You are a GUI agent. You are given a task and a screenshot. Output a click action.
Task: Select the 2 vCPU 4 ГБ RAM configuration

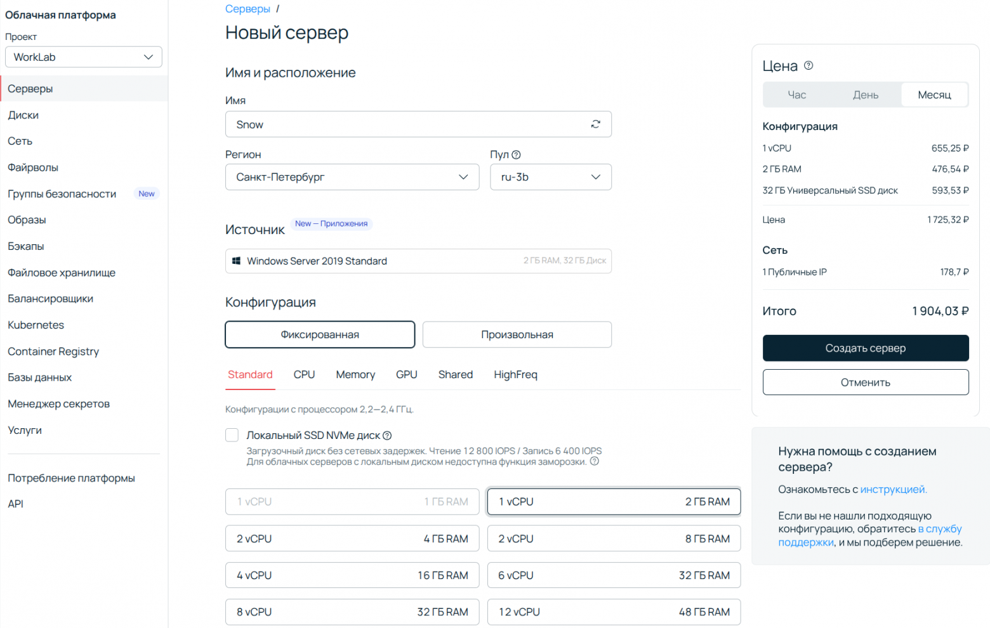pyautogui.click(x=352, y=539)
